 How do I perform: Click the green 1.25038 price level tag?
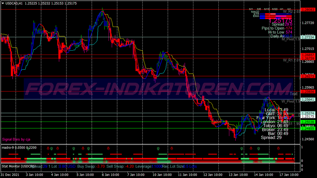tap(308, 122)
